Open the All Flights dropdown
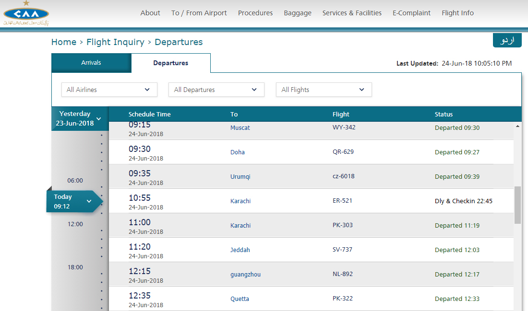Screen dimensions: 528x311 click(x=324, y=90)
